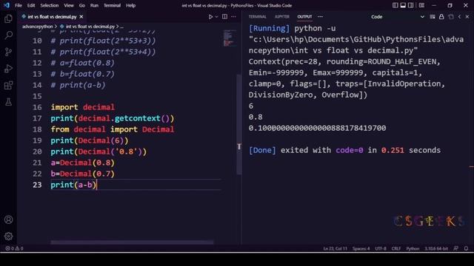474x266 pixels.
Task: Open the File menu
Action: point(19,5)
